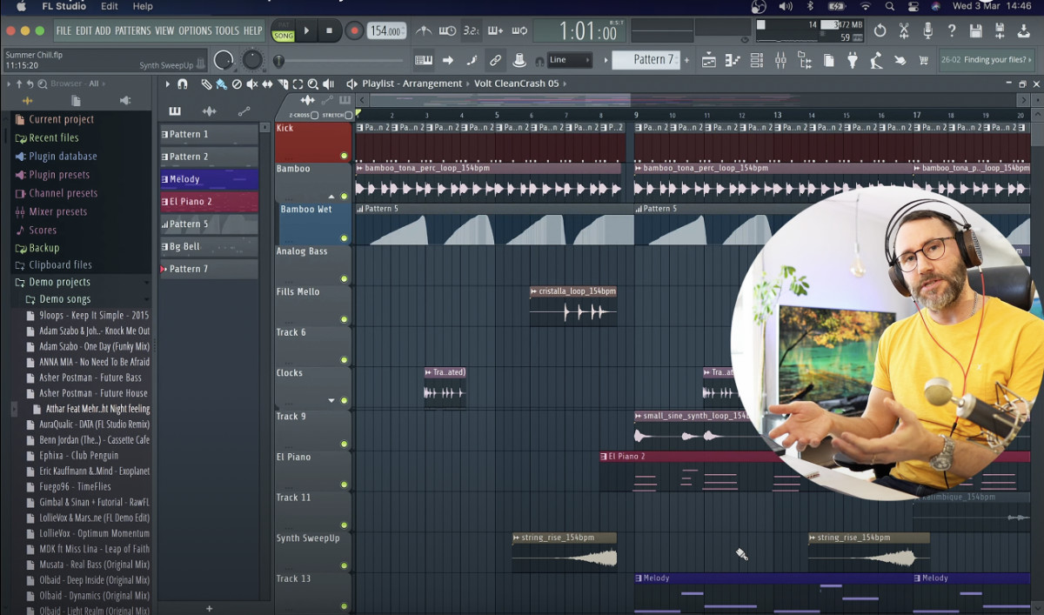Image resolution: width=1044 pixels, height=615 pixels.
Task: Open the content library cart icon
Action: point(922,60)
